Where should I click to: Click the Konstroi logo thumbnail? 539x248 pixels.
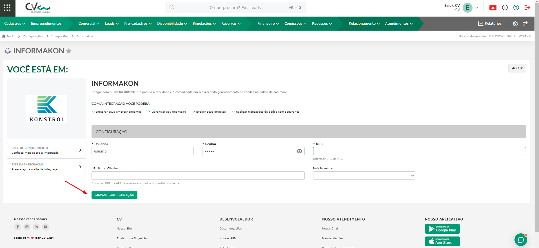[x=46, y=109]
